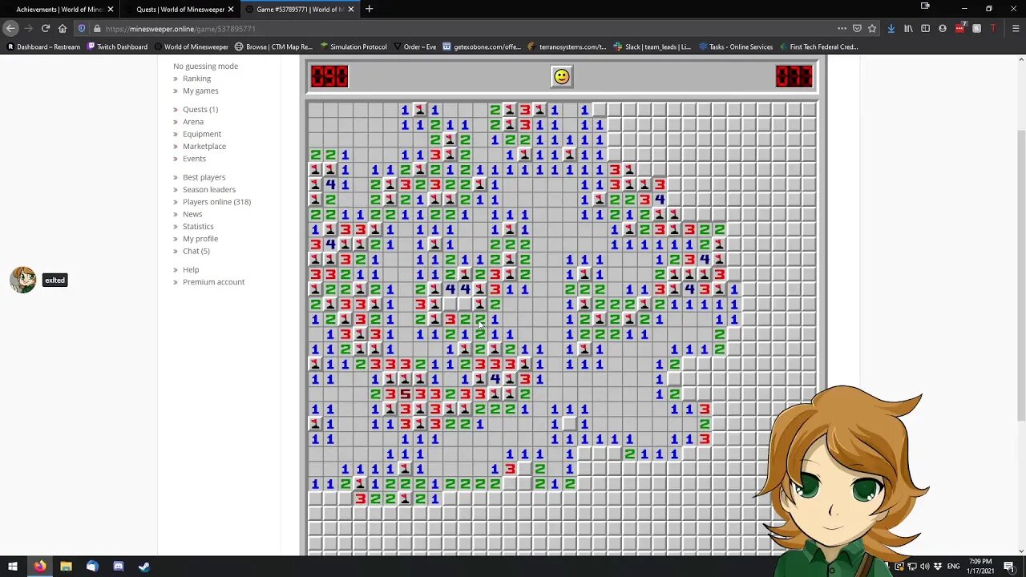This screenshot has width=1026, height=577.
Task: Click the page vertical scrollbar
Action: [1020, 305]
